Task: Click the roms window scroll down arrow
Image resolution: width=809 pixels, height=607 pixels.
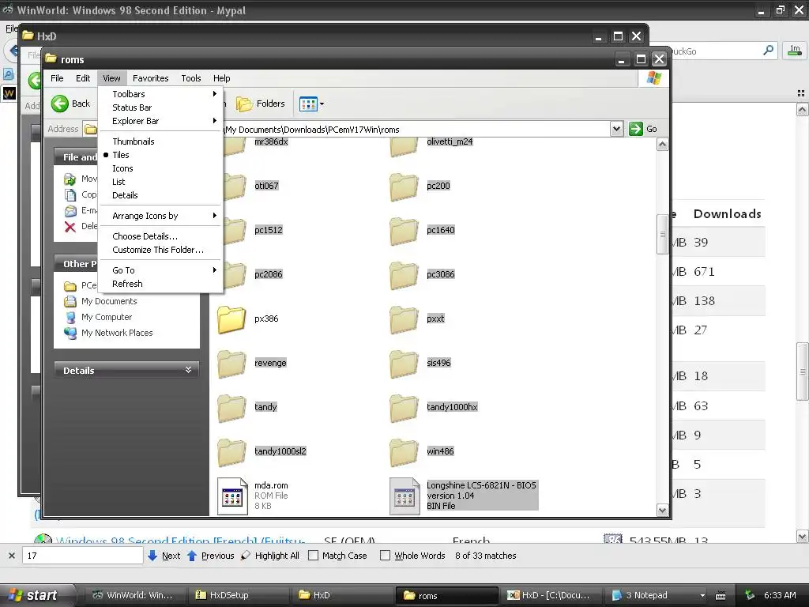Action: click(x=662, y=511)
